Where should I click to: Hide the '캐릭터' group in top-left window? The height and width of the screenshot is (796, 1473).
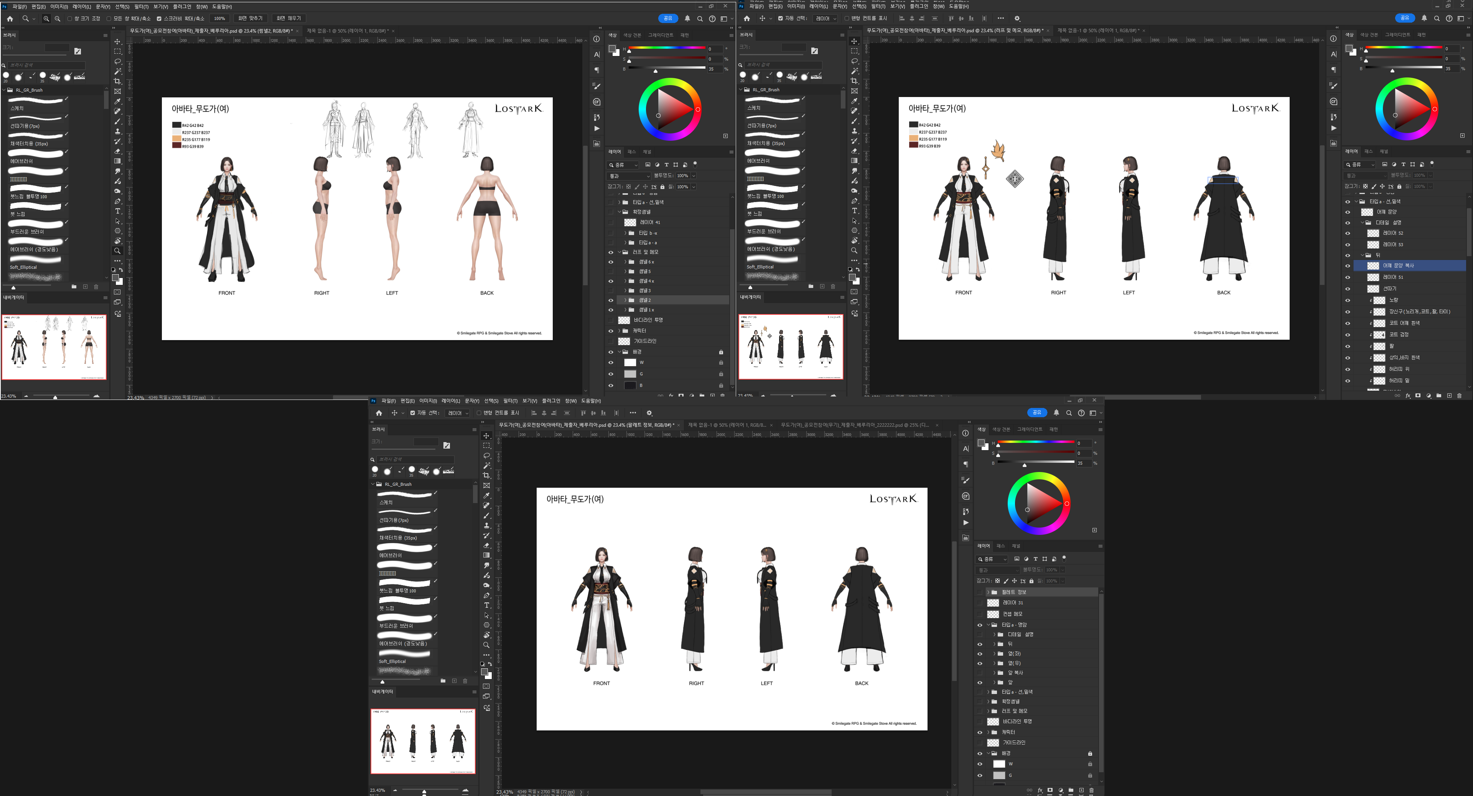tap(611, 331)
